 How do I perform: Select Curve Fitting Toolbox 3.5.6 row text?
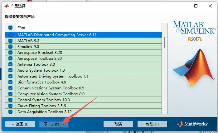pyautogui.click(x=41, y=106)
